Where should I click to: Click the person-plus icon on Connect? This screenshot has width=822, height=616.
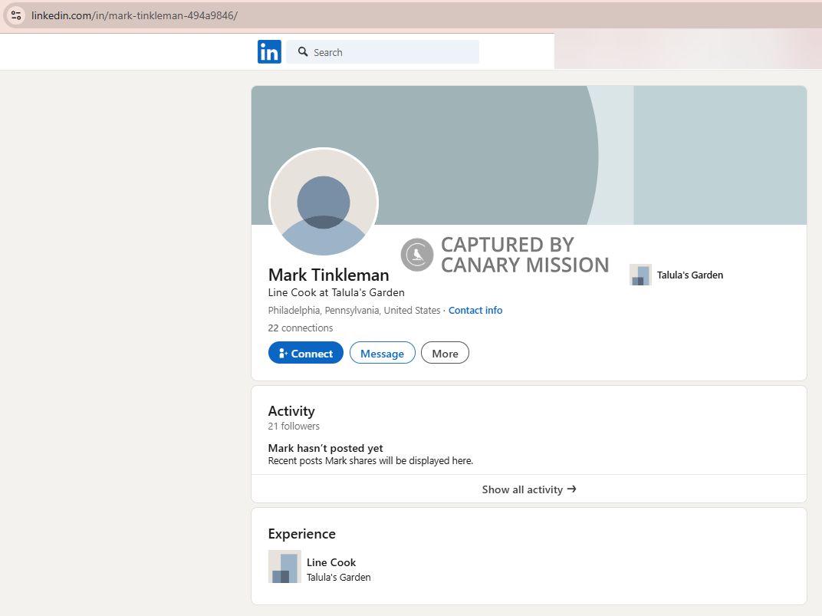coord(282,354)
